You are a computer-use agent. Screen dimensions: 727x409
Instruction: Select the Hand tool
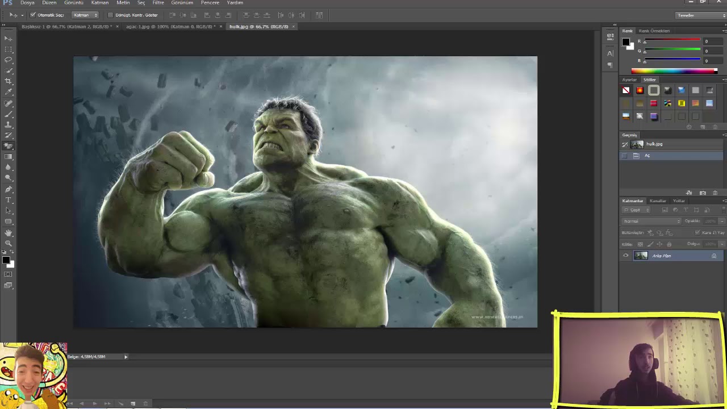9,233
